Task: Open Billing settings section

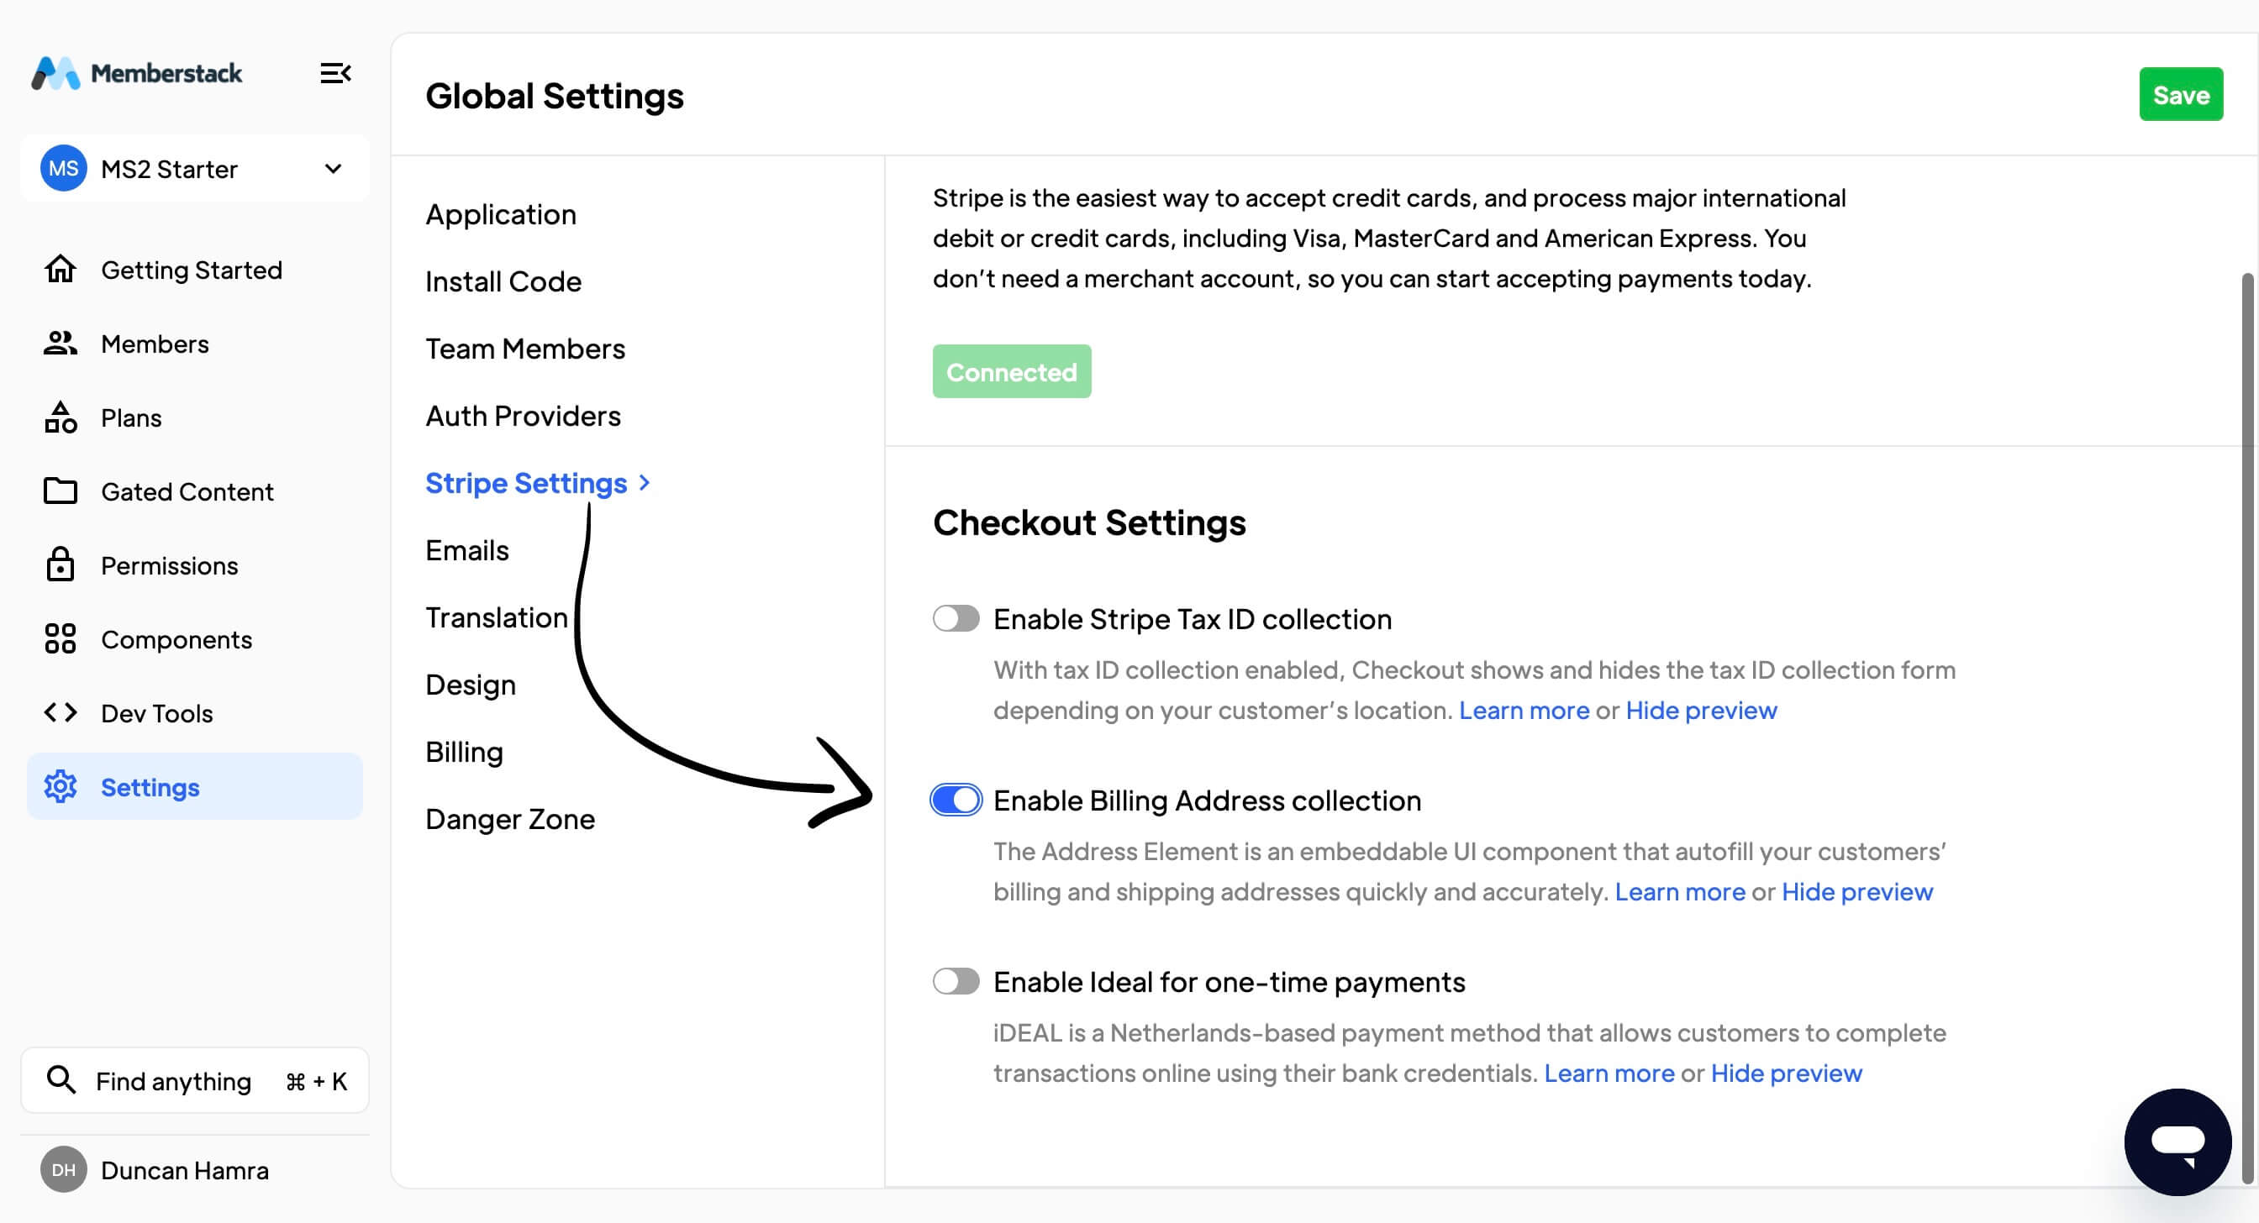Action: pos(464,753)
